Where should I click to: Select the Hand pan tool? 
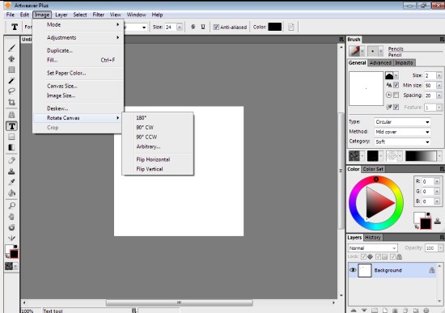(x=11, y=217)
